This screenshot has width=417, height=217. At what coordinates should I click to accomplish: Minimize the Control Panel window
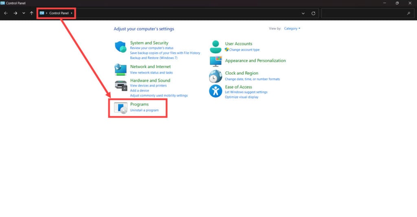384,3
